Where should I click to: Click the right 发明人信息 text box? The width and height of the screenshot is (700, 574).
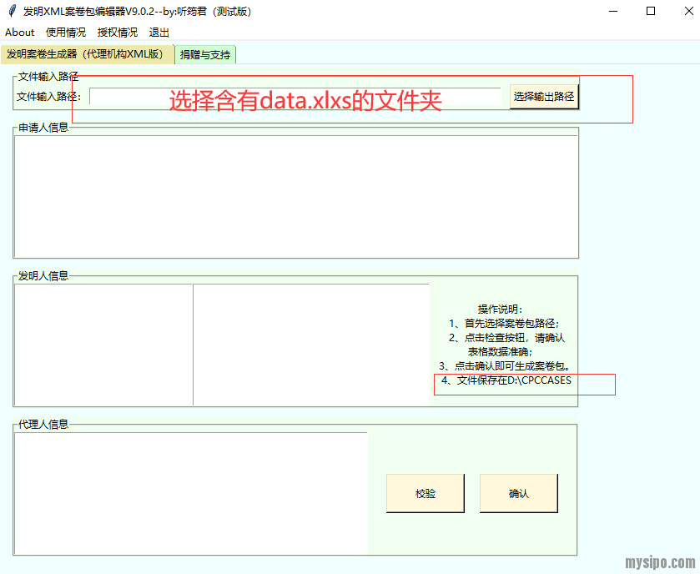(311, 345)
